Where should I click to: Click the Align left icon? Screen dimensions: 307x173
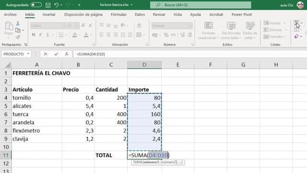point(101,35)
